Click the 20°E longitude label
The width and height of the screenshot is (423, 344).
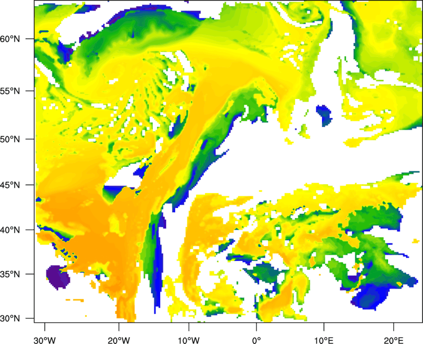point(393,340)
